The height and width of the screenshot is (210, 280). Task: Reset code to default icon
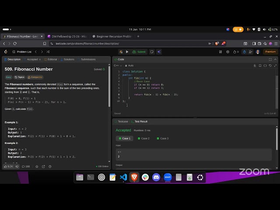pos(270,66)
